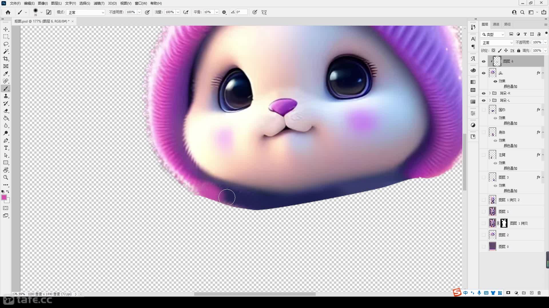The width and height of the screenshot is (549, 308).
Task: Hide the 耳朵-L group visibility eye
Action: (x=484, y=100)
